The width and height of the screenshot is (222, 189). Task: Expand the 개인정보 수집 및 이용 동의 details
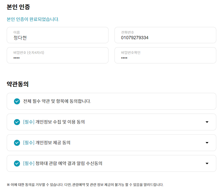pos(207,122)
